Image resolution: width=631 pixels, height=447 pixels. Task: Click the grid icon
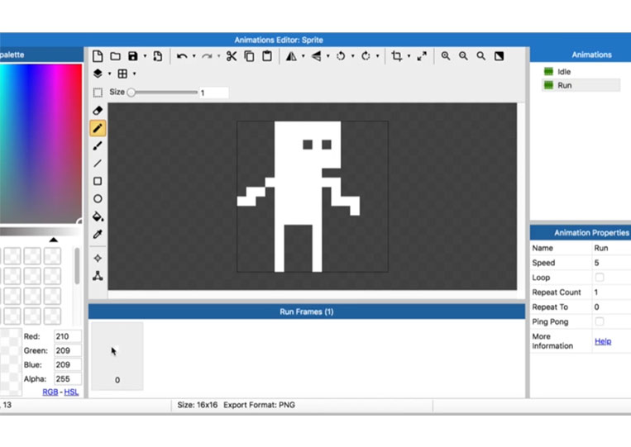[122, 74]
